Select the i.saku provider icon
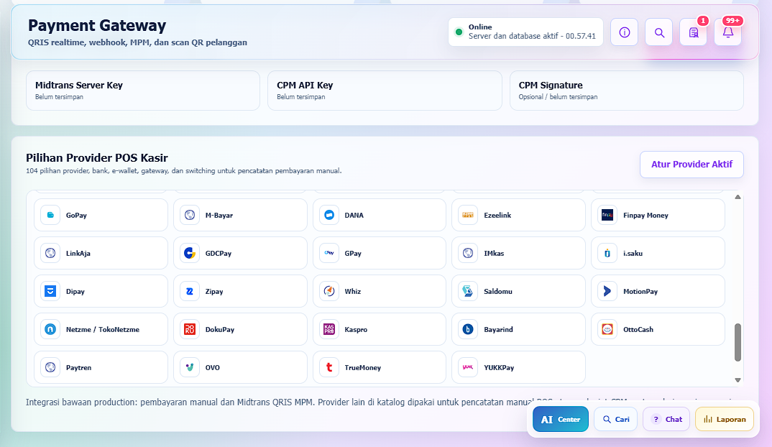Image resolution: width=772 pixels, height=447 pixels. (607, 253)
